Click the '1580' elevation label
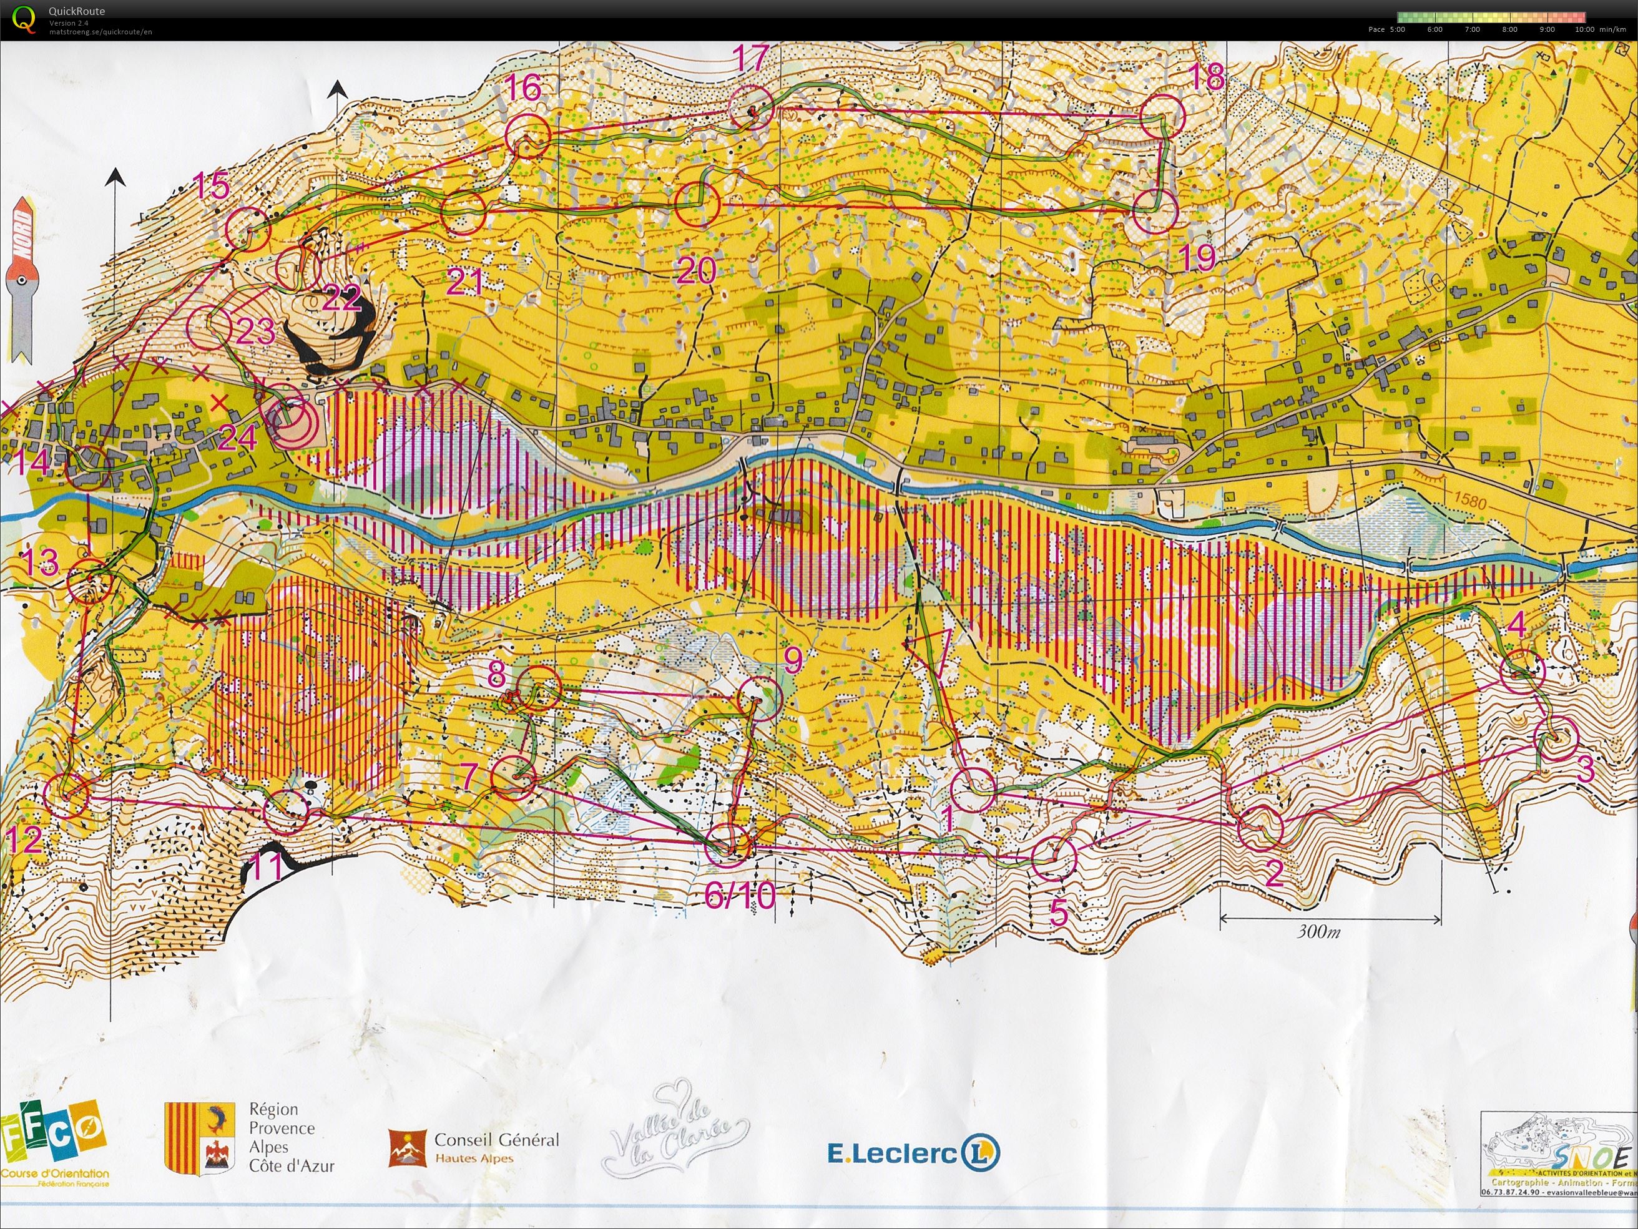The image size is (1638, 1229). coord(1469,502)
